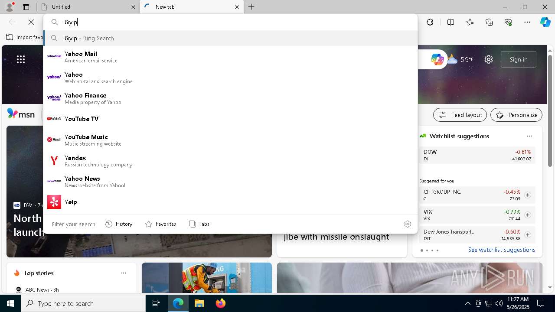Open File Explorer from taskbar

pyautogui.click(x=199, y=303)
